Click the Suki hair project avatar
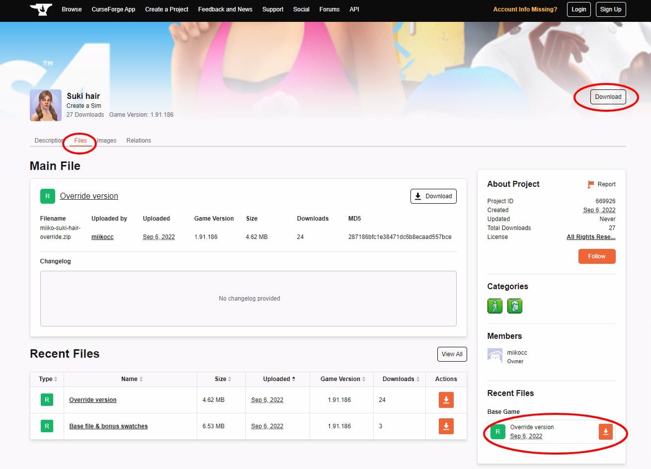 (x=46, y=105)
